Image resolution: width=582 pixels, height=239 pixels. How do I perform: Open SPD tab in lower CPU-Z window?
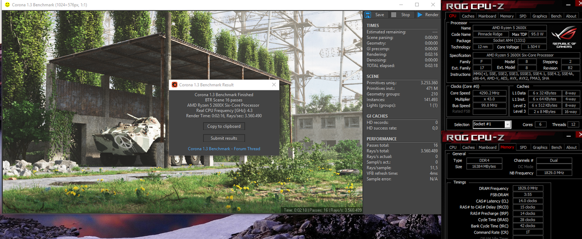[x=523, y=147]
